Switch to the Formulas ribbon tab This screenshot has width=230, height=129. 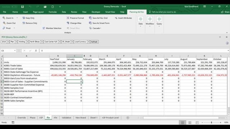coord(53,12)
